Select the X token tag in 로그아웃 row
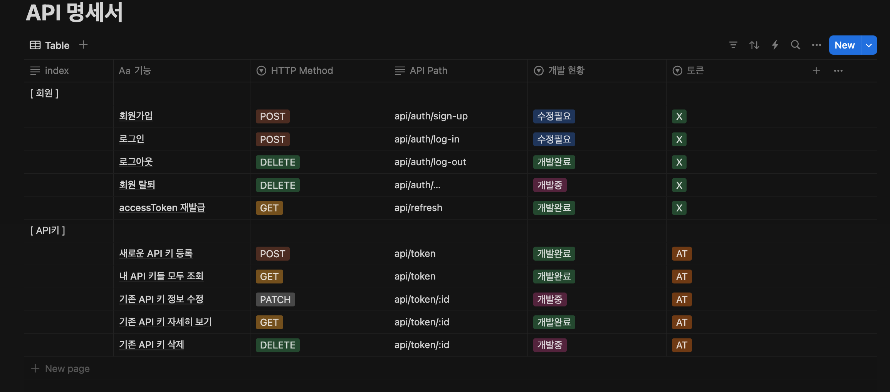The height and width of the screenshot is (392, 890). pos(679,162)
